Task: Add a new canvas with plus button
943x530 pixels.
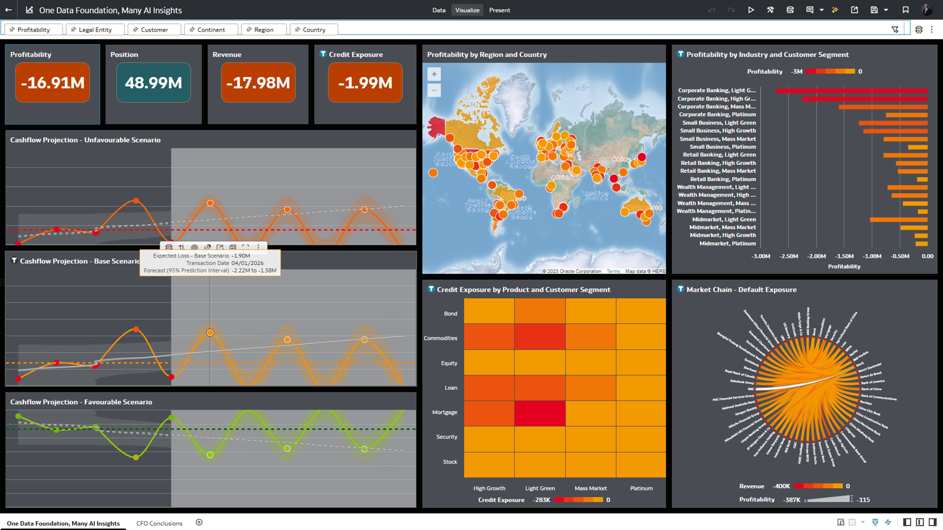Action: (x=199, y=522)
